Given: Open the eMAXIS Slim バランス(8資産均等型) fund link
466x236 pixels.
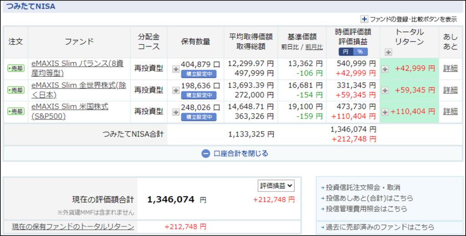Looking at the screenshot, I should point(77,68).
